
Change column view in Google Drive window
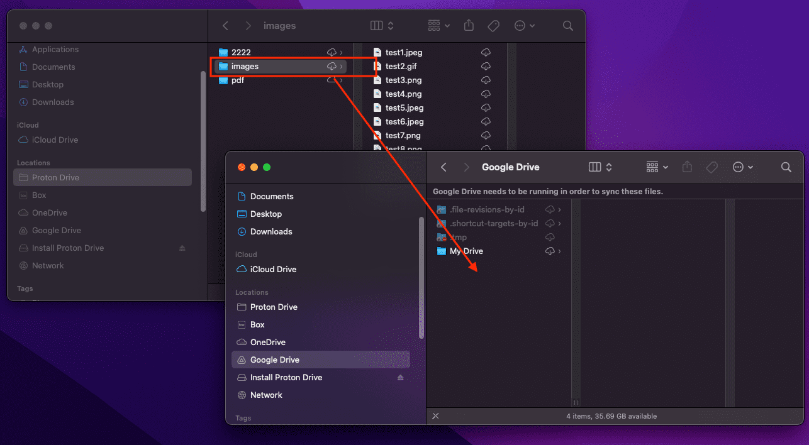600,167
